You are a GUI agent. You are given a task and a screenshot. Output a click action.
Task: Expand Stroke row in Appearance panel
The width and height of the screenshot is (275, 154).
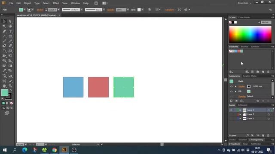235,86
